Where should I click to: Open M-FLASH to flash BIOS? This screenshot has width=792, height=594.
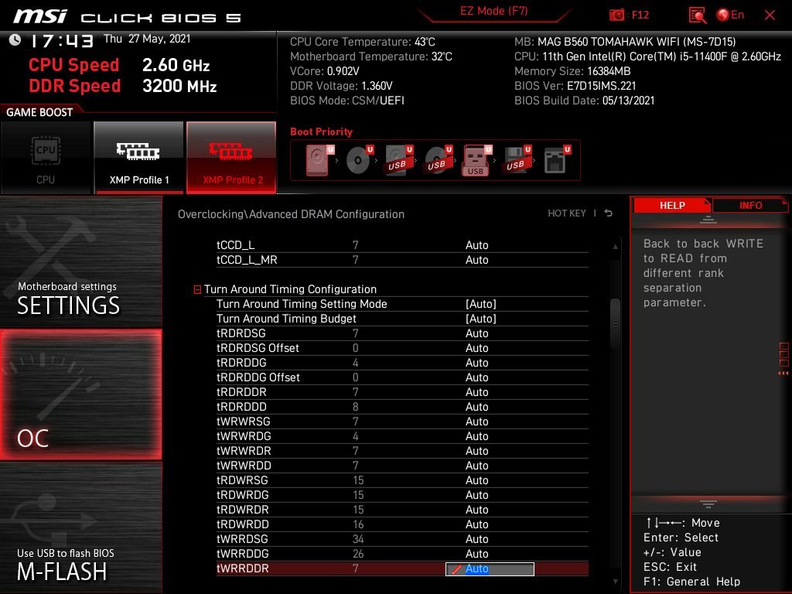80,527
